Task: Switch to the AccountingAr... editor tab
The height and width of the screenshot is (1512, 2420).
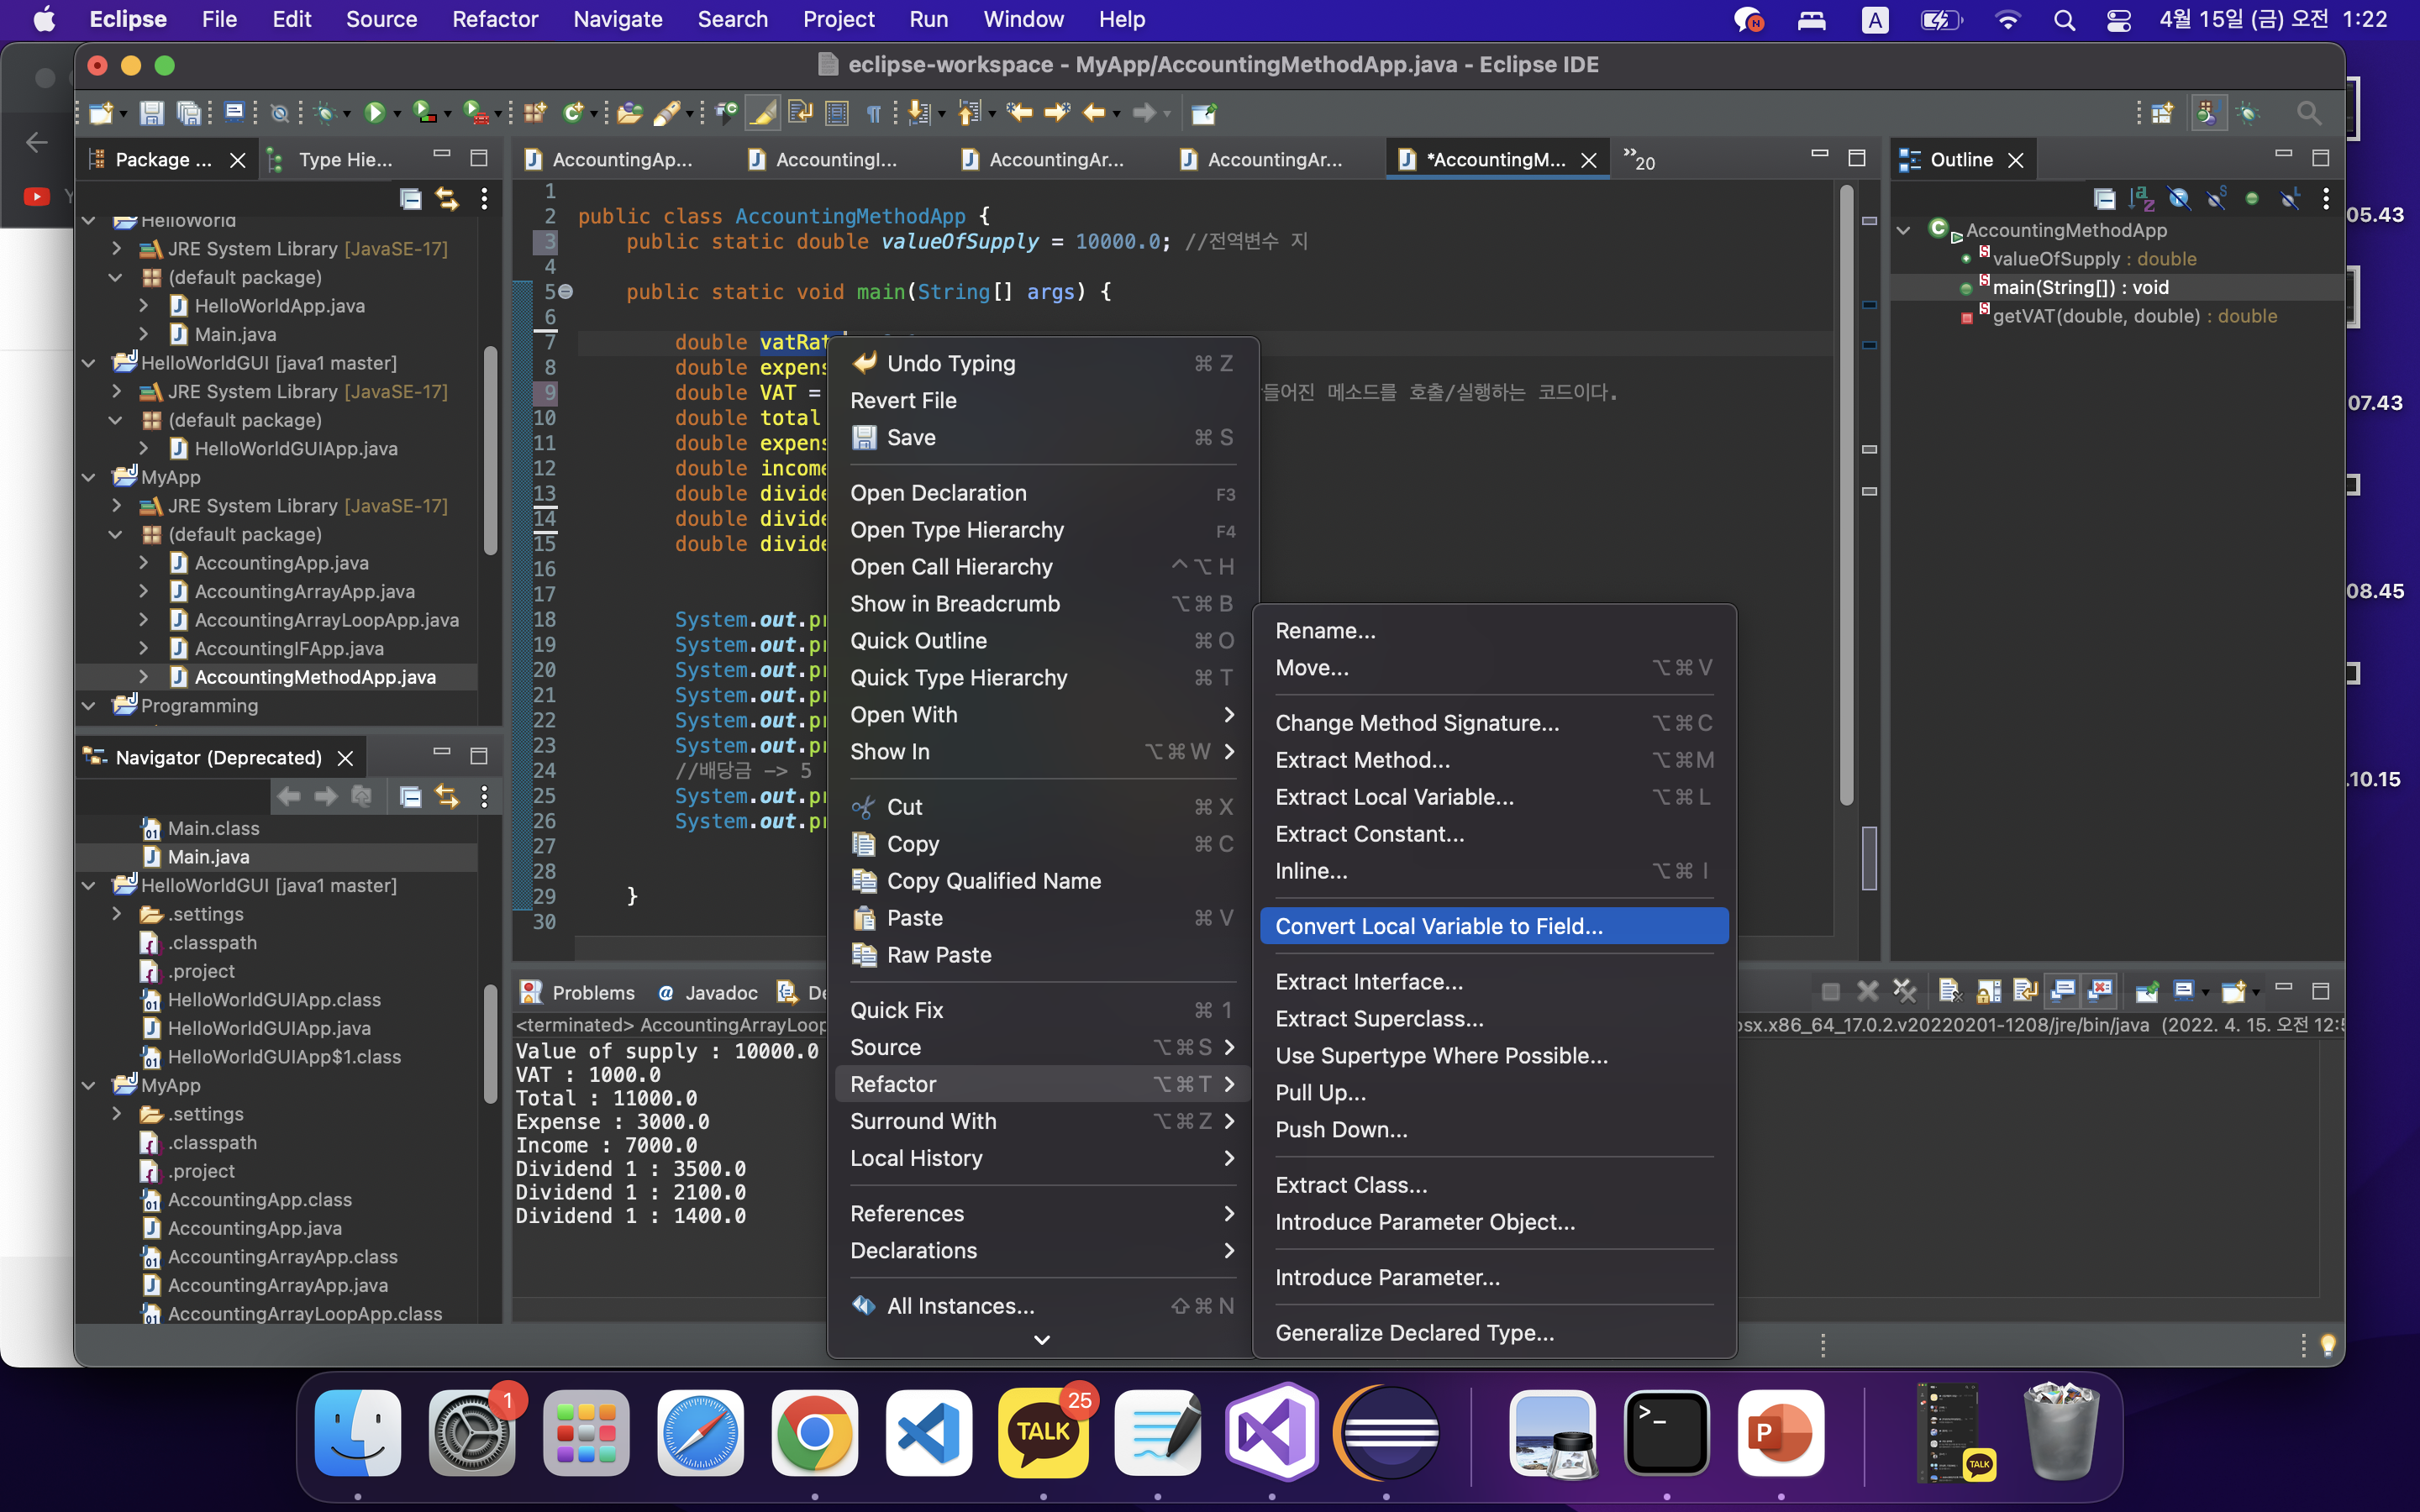Action: click(1055, 160)
